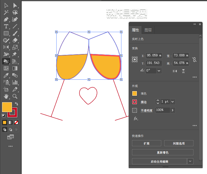207x174 pixels.
Task: Click the 描边 stroke swatch in the 外观 section
Action: click(135, 102)
